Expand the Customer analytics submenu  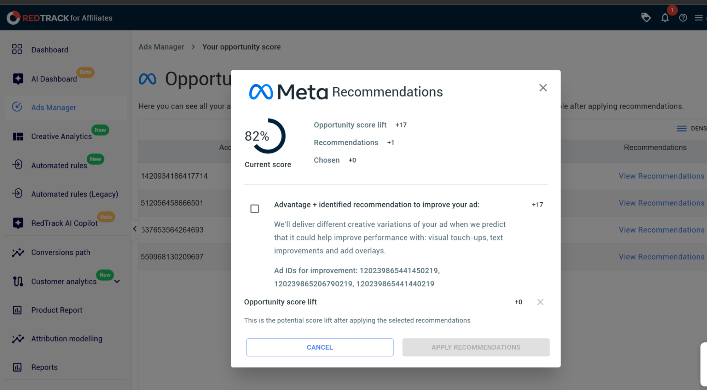click(117, 281)
